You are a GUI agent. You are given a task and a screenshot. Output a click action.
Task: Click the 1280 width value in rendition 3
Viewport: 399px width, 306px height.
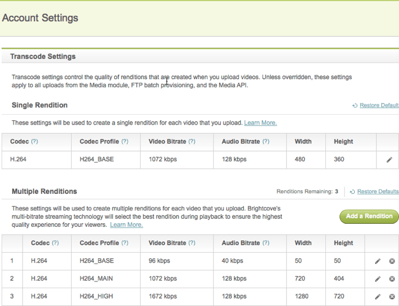tap(301, 296)
